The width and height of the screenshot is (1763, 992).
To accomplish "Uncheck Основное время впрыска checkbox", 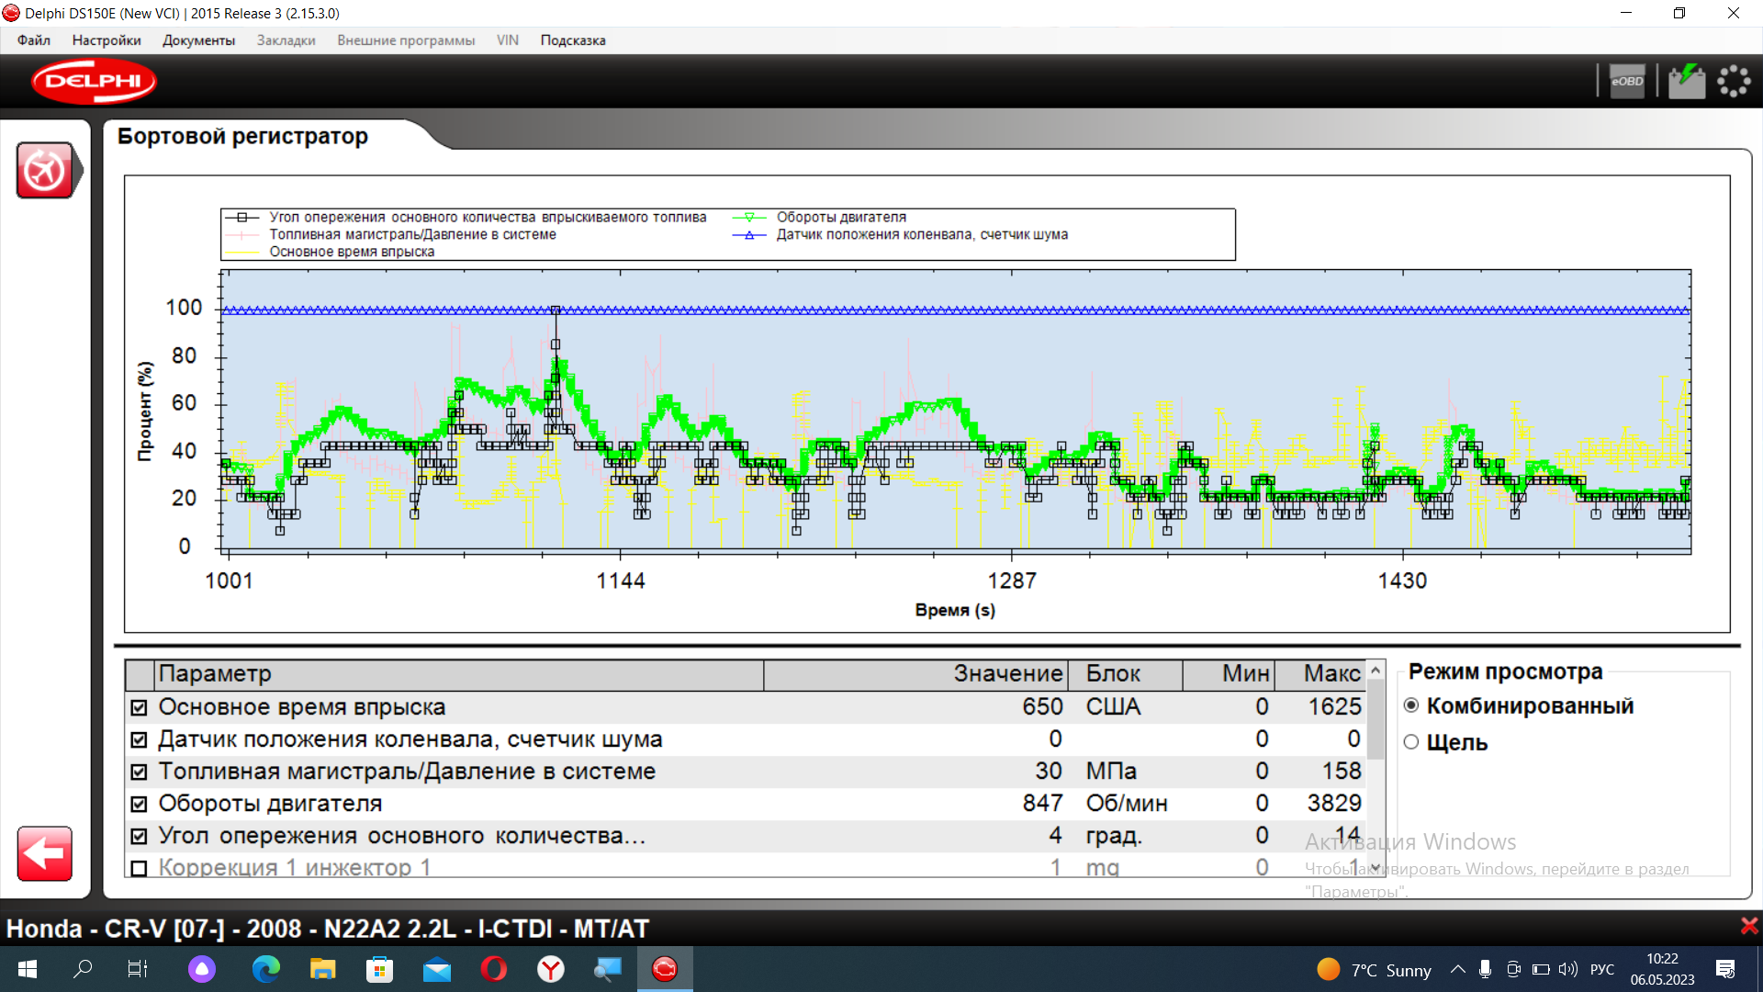I will [139, 707].
